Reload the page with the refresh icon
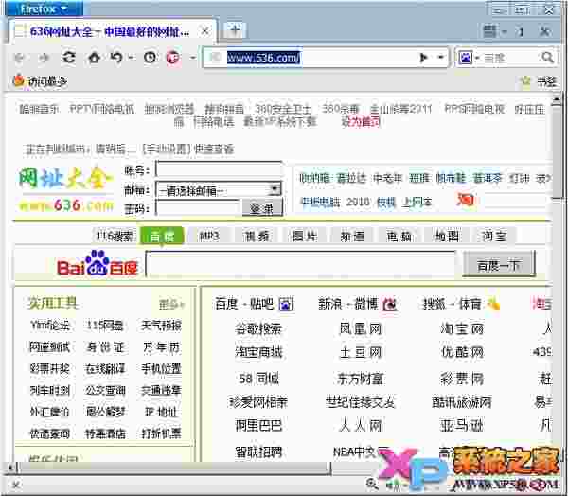 [69, 57]
